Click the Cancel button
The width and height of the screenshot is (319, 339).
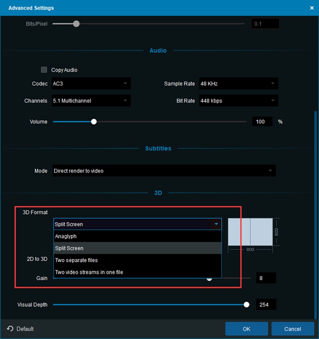point(292,329)
